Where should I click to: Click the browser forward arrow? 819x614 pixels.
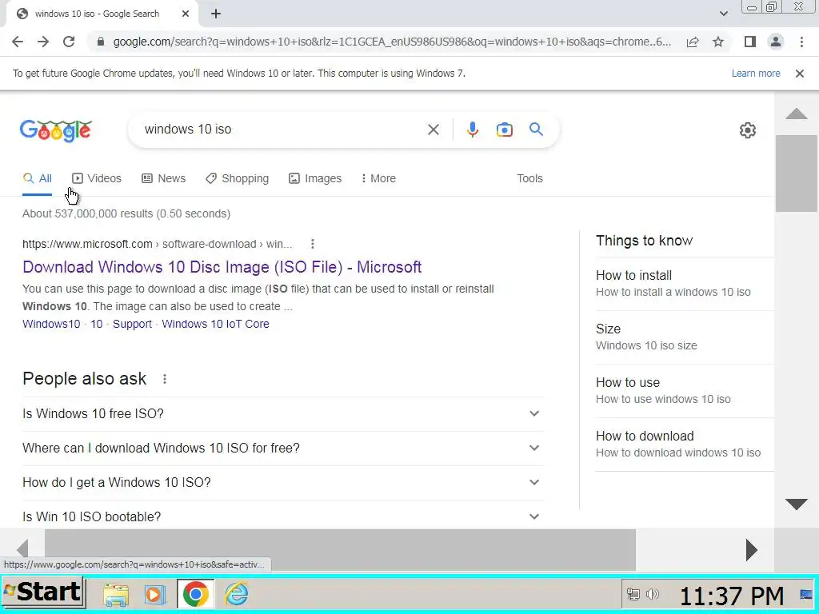[x=43, y=42]
